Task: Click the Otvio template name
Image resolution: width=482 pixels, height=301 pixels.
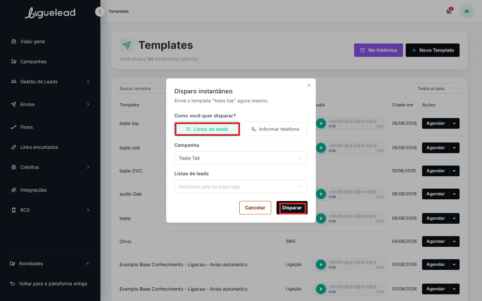Action: pyautogui.click(x=126, y=241)
